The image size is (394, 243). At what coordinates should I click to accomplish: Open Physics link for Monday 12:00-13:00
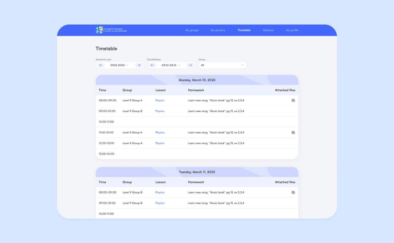[160, 143]
